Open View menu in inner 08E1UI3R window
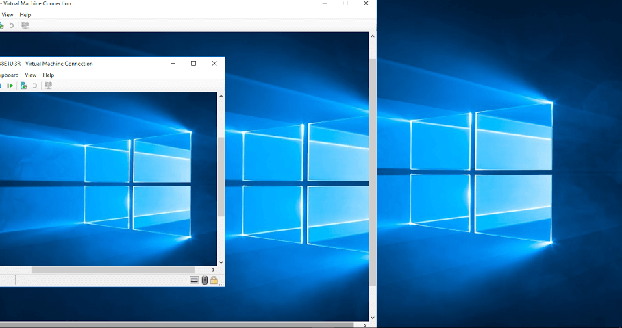This screenshot has height=328, width=622. coord(31,75)
